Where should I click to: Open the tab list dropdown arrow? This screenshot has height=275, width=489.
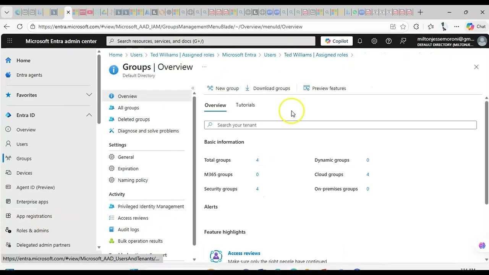coord(7,12)
